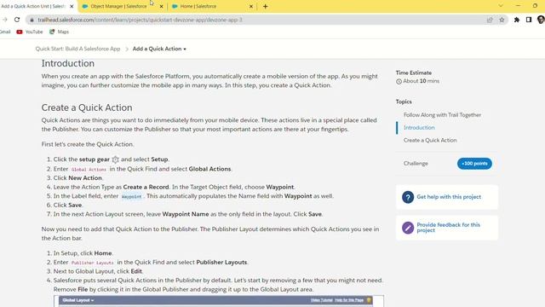Close the Add a Quick Action Unit tab
This screenshot has width=545, height=307.
point(72,6)
